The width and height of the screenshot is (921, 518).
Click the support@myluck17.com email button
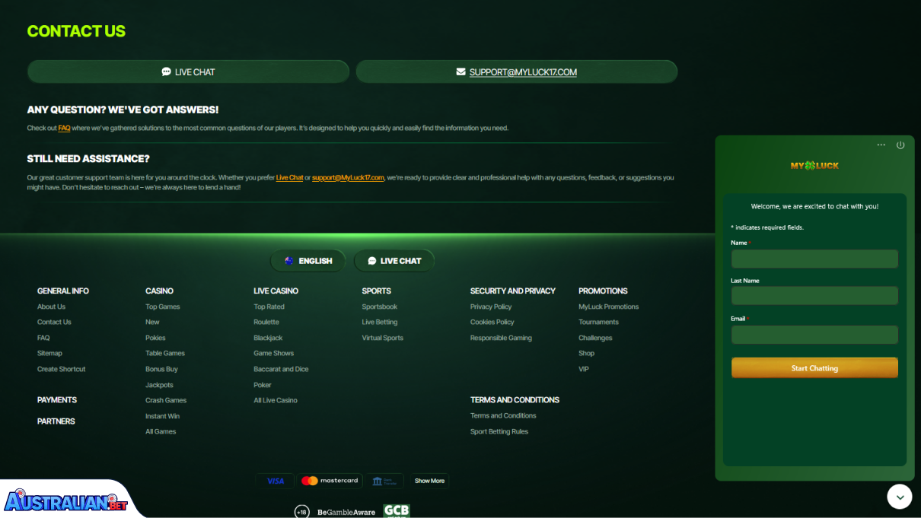click(517, 72)
